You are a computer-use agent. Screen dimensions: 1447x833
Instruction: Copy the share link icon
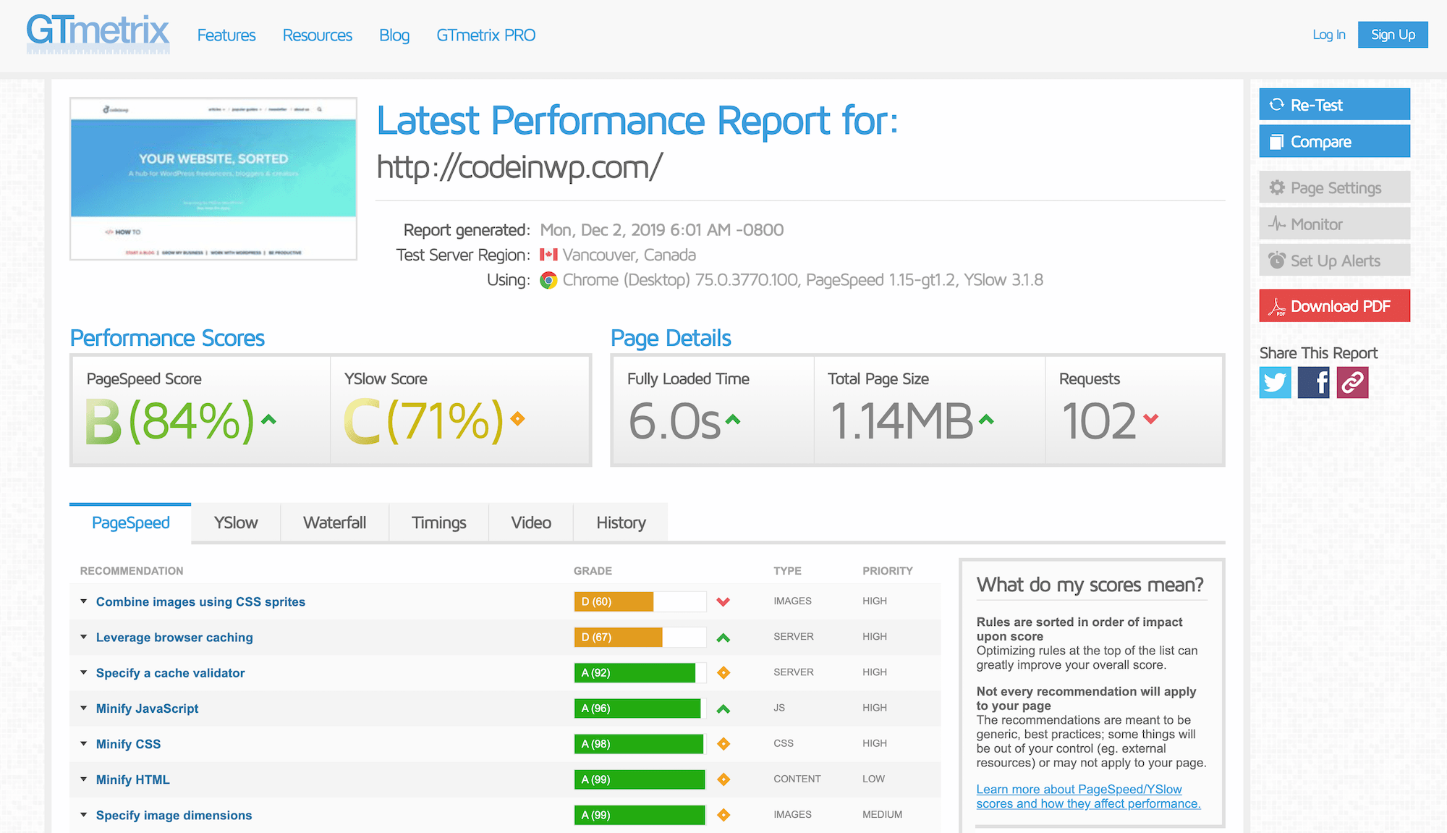click(1352, 382)
